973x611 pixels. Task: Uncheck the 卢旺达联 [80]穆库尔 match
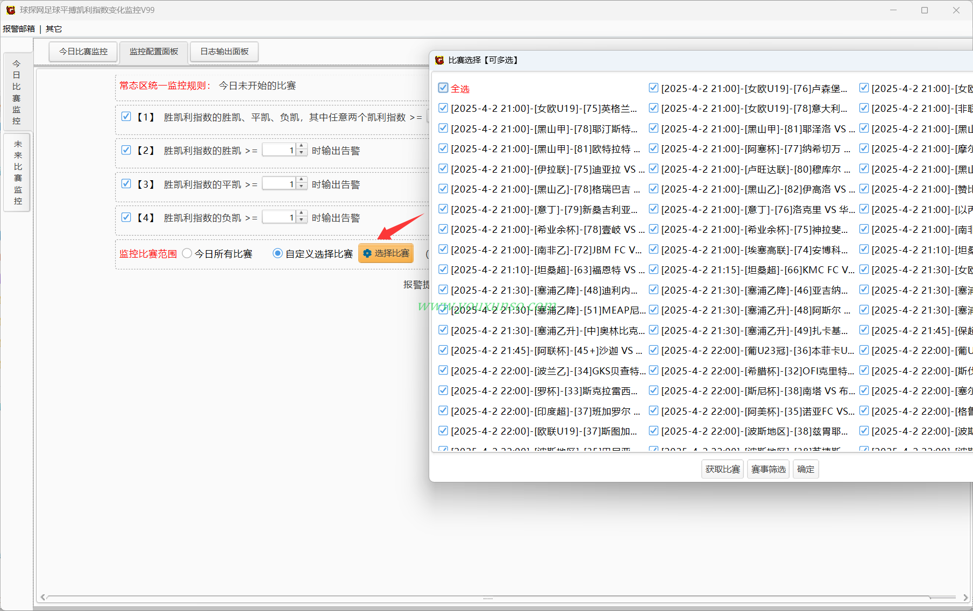click(x=654, y=168)
